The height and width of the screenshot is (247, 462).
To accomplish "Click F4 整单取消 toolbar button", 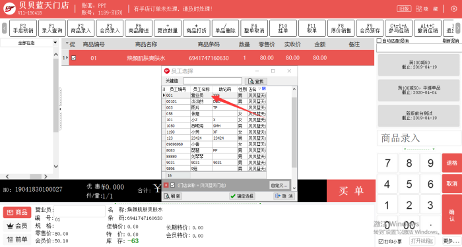I will click(x=254, y=28).
